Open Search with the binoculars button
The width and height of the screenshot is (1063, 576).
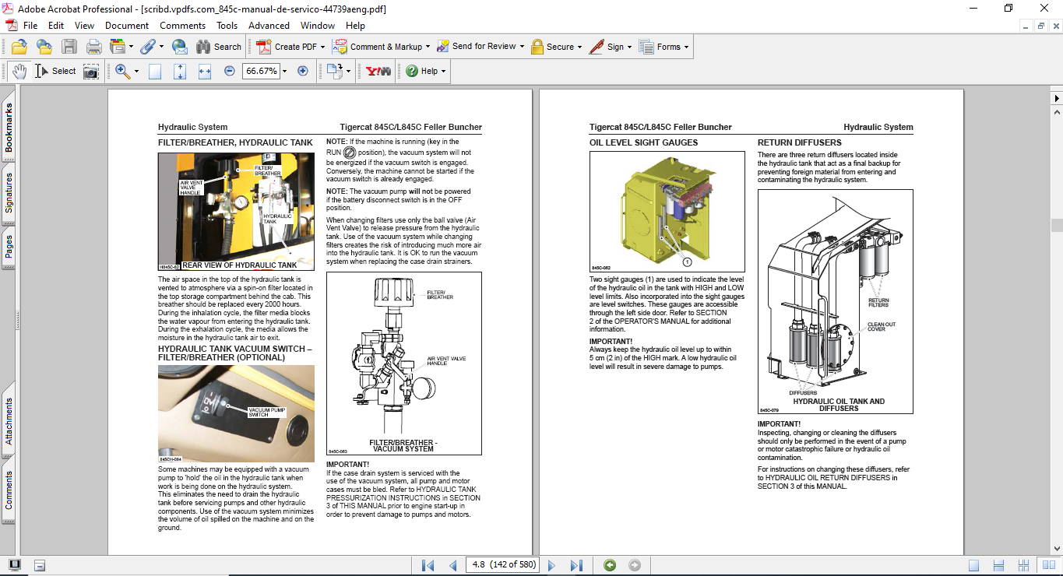click(x=219, y=47)
